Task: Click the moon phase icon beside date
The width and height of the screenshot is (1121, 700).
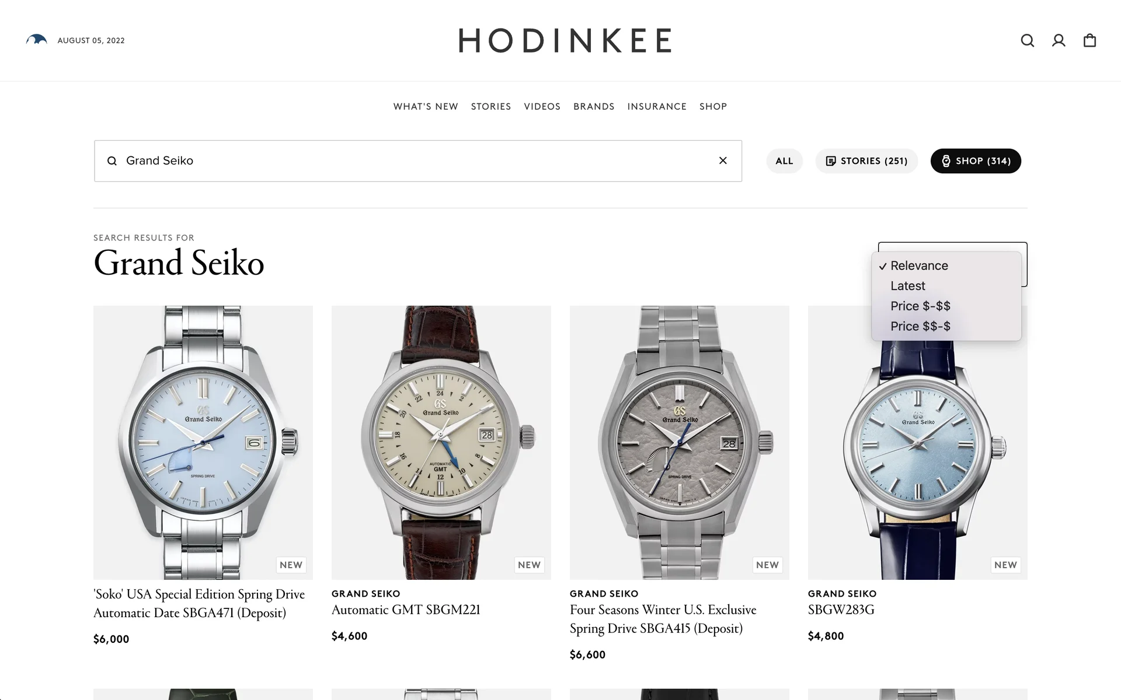Action: 36,40
